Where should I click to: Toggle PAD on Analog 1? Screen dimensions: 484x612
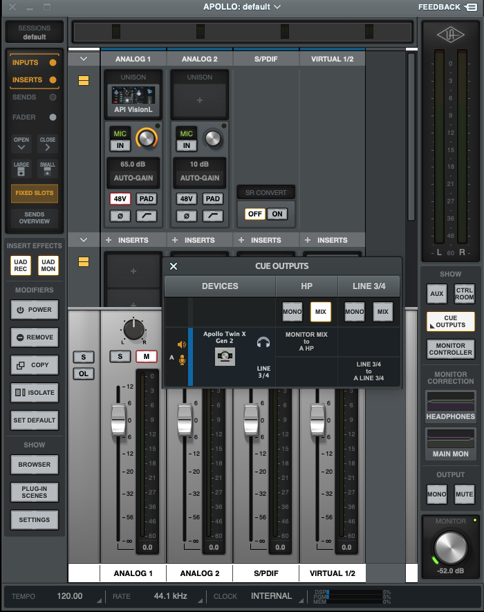(x=147, y=198)
